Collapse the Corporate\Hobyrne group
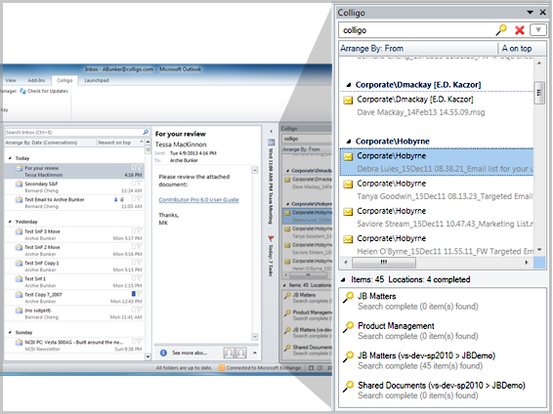This screenshot has width=553, height=414. [349, 142]
